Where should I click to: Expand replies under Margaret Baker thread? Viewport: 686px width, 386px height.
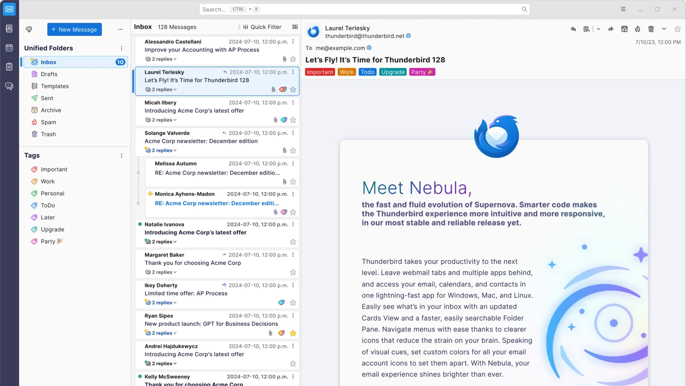coord(161,272)
